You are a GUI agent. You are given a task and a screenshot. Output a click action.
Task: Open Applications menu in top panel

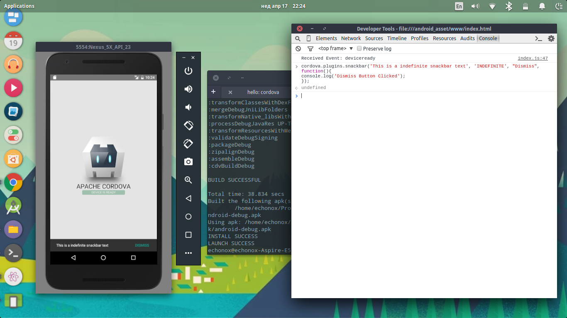click(19, 6)
